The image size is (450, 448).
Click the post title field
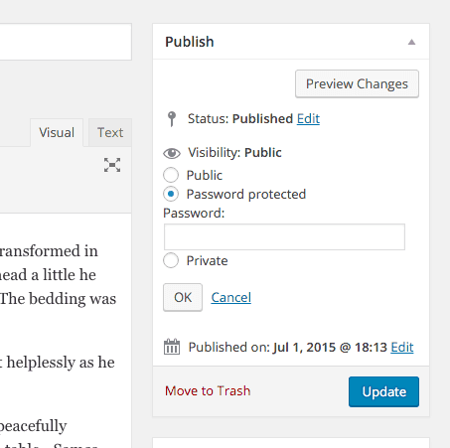click(x=66, y=42)
